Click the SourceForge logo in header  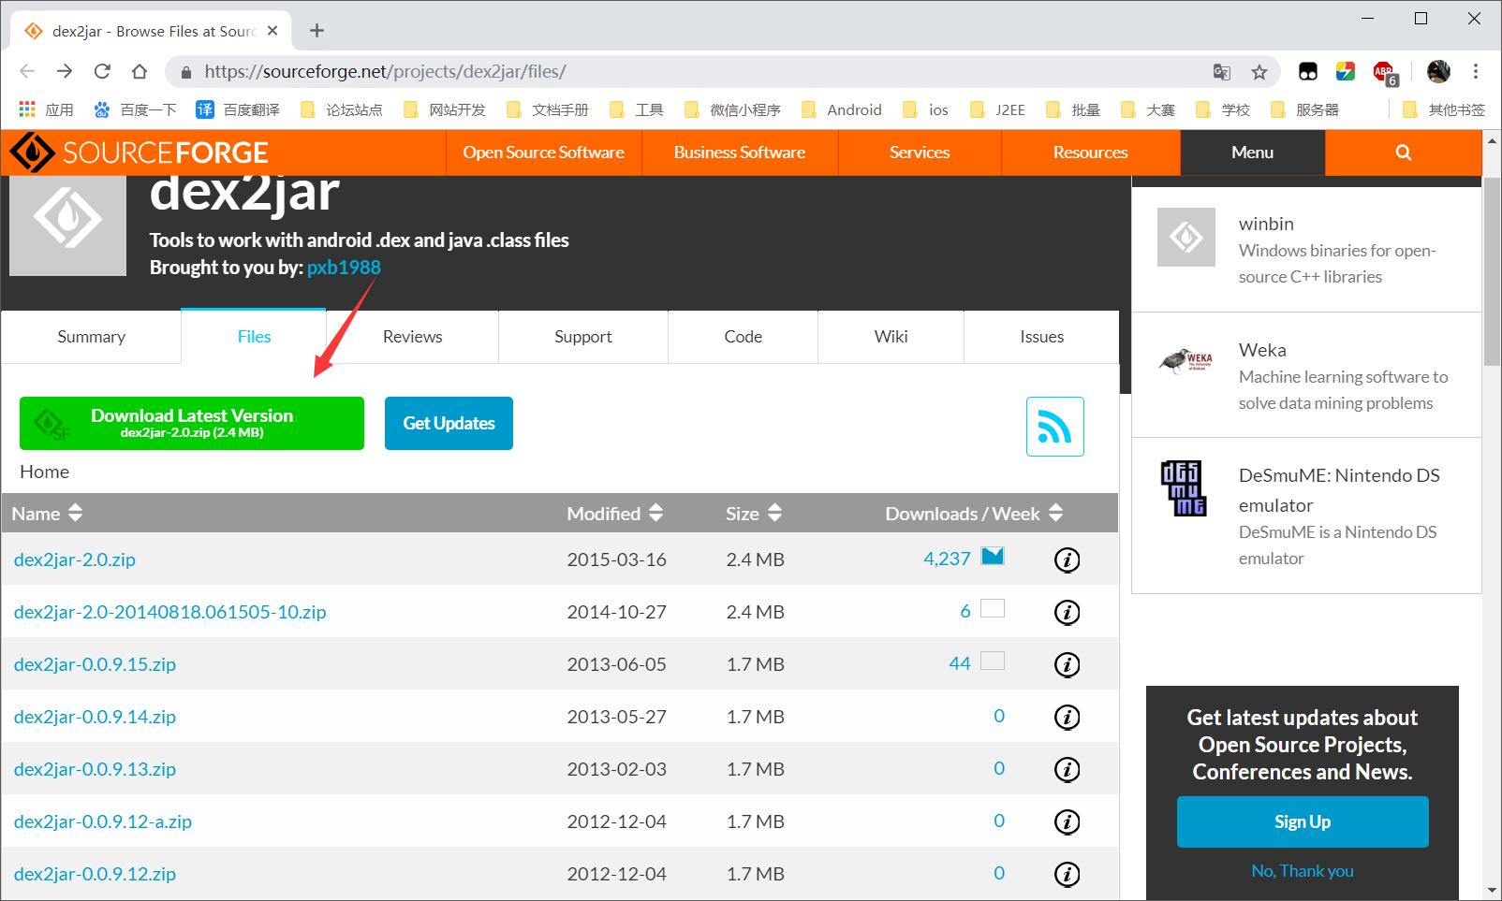point(139,153)
